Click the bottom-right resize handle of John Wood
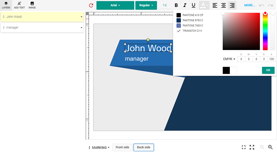Image resolution: width=277 pixels, height=152 pixels. click(171, 52)
